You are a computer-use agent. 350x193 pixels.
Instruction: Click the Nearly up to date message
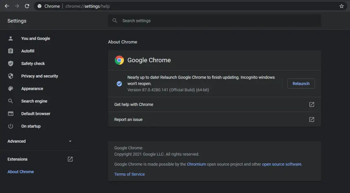pyautogui.click(x=201, y=80)
